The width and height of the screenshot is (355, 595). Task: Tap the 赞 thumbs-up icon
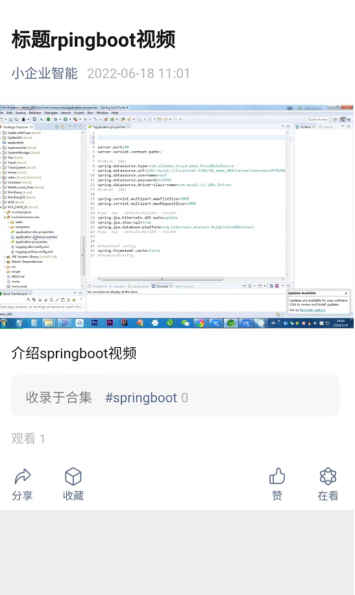[x=277, y=476]
